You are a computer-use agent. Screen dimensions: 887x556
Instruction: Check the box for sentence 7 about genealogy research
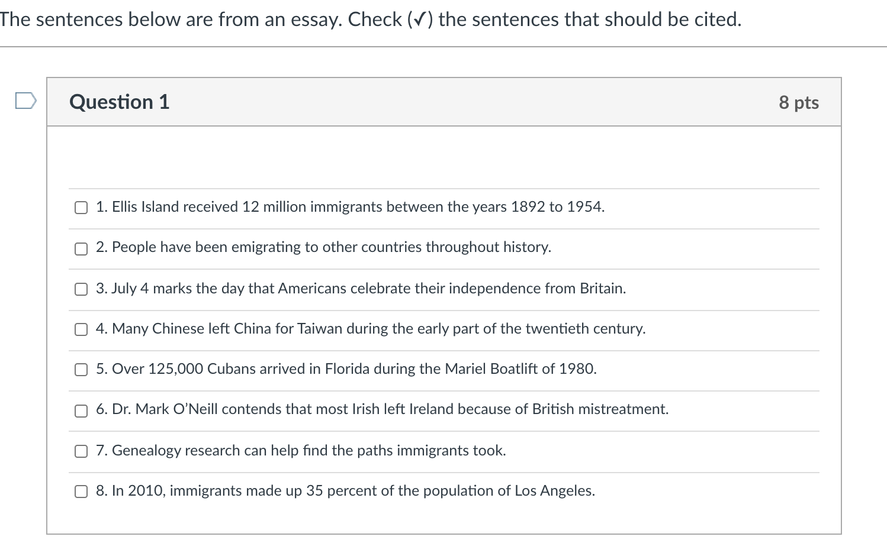81,451
